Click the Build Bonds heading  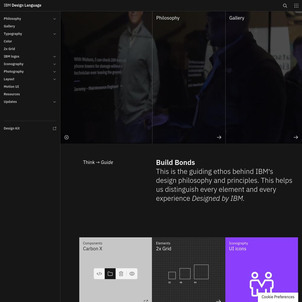[x=175, y=162]
